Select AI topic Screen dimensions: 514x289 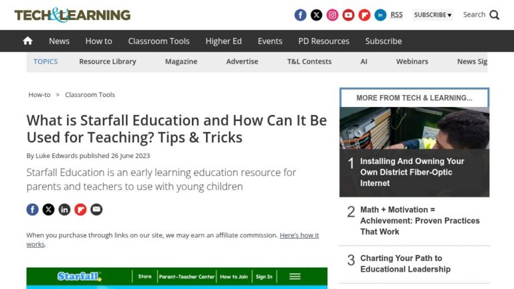tap(364, 62)
